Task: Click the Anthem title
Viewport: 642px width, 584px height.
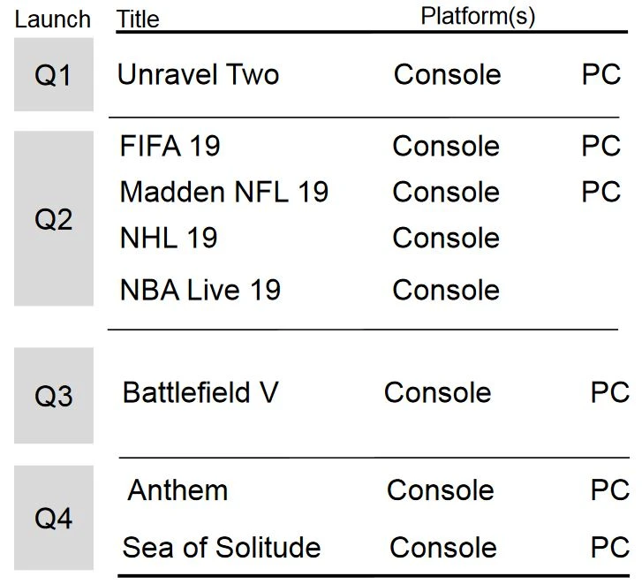Action: (177, 490)
